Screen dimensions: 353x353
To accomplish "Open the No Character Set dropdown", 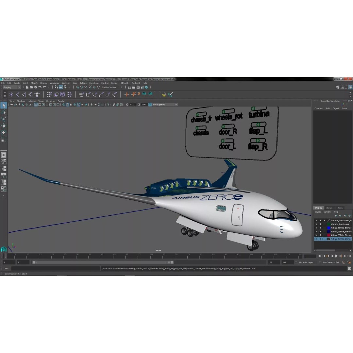I will pyautogui.click(x=331, y=262).
